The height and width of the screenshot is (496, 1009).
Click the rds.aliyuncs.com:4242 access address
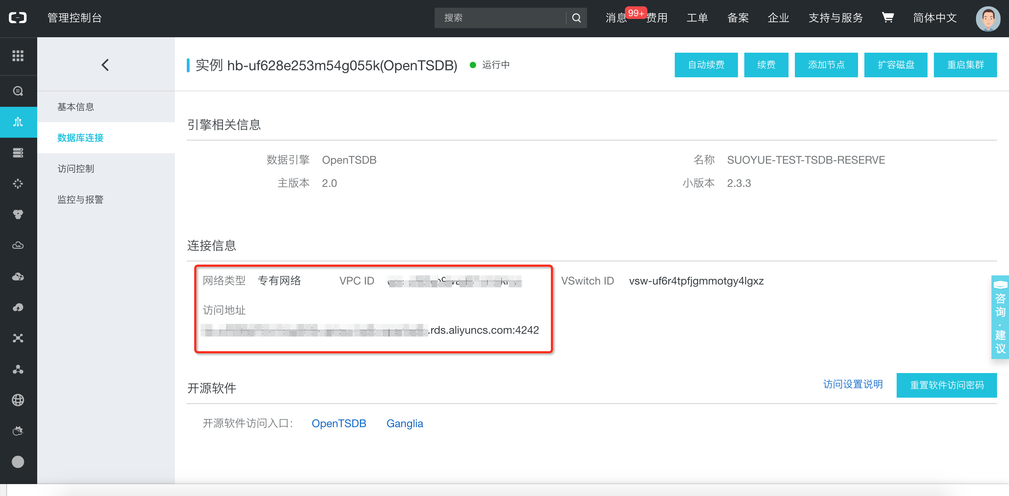coord(484,330)
